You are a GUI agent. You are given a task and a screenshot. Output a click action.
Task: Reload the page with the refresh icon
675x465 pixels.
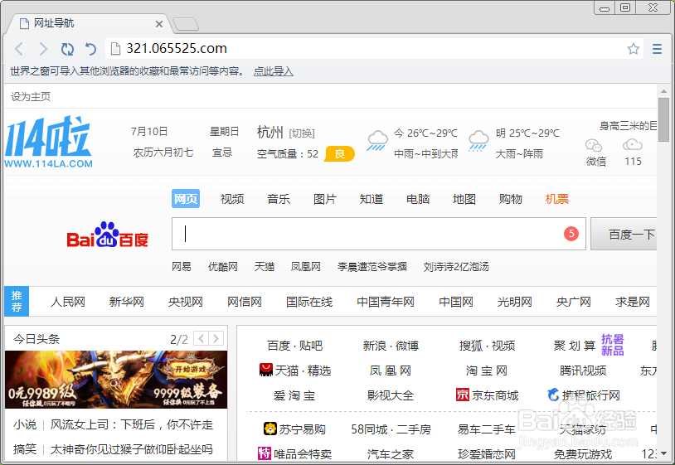pyautogui.click(x=67, y=49)
